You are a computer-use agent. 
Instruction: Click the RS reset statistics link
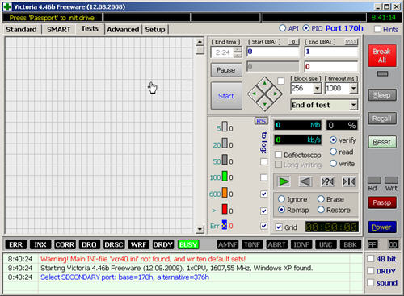[x=261, y=121]
